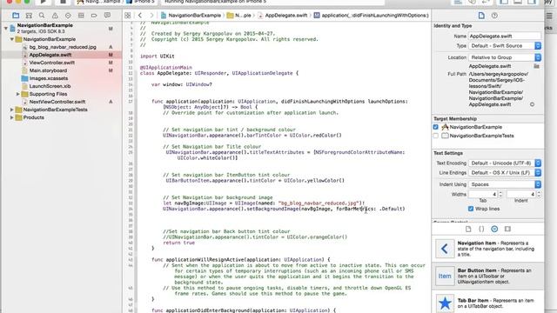Collapse the NavigationBarExample project root
This screenshot has width=557, height=313.
pos(6,28)
